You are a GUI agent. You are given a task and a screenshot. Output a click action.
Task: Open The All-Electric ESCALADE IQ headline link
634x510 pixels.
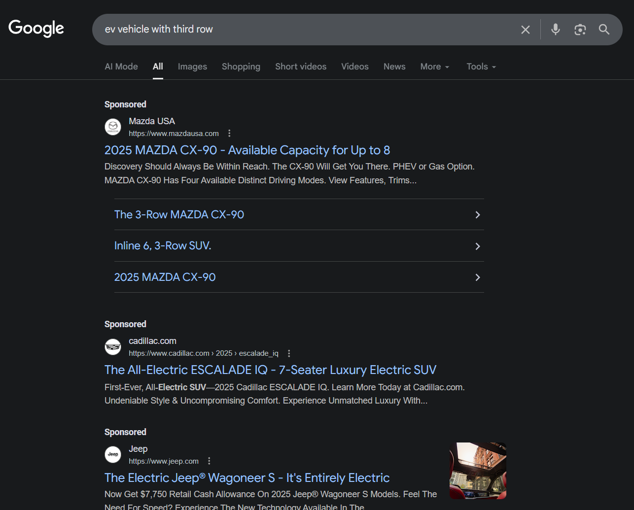270,370
